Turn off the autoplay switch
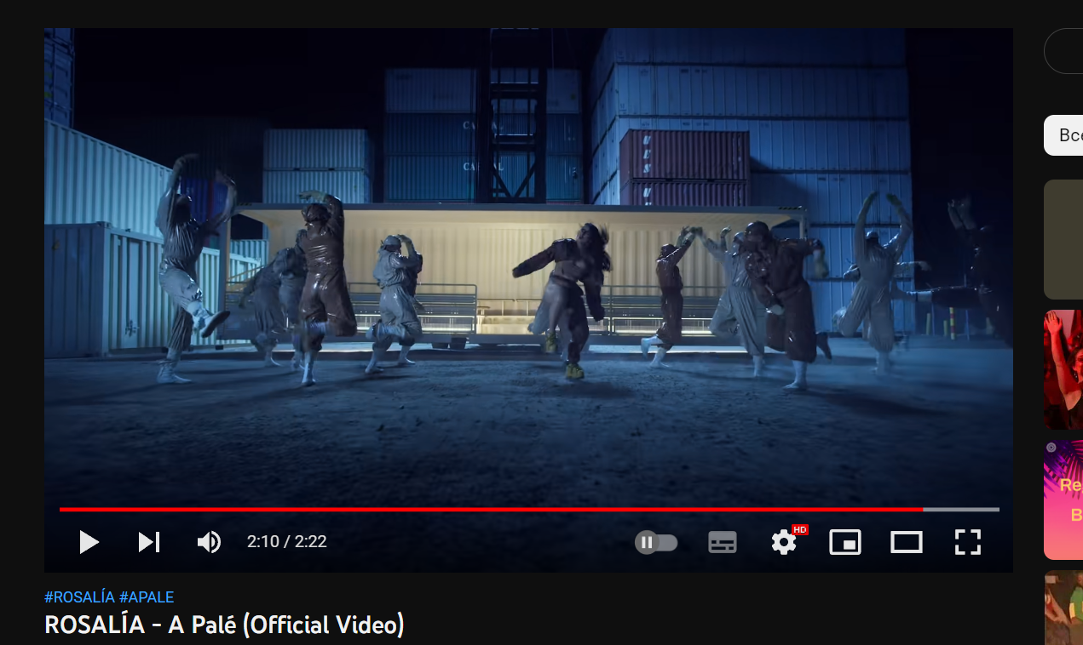Screen dimensions: 1083x645 [x=656, y=542]
